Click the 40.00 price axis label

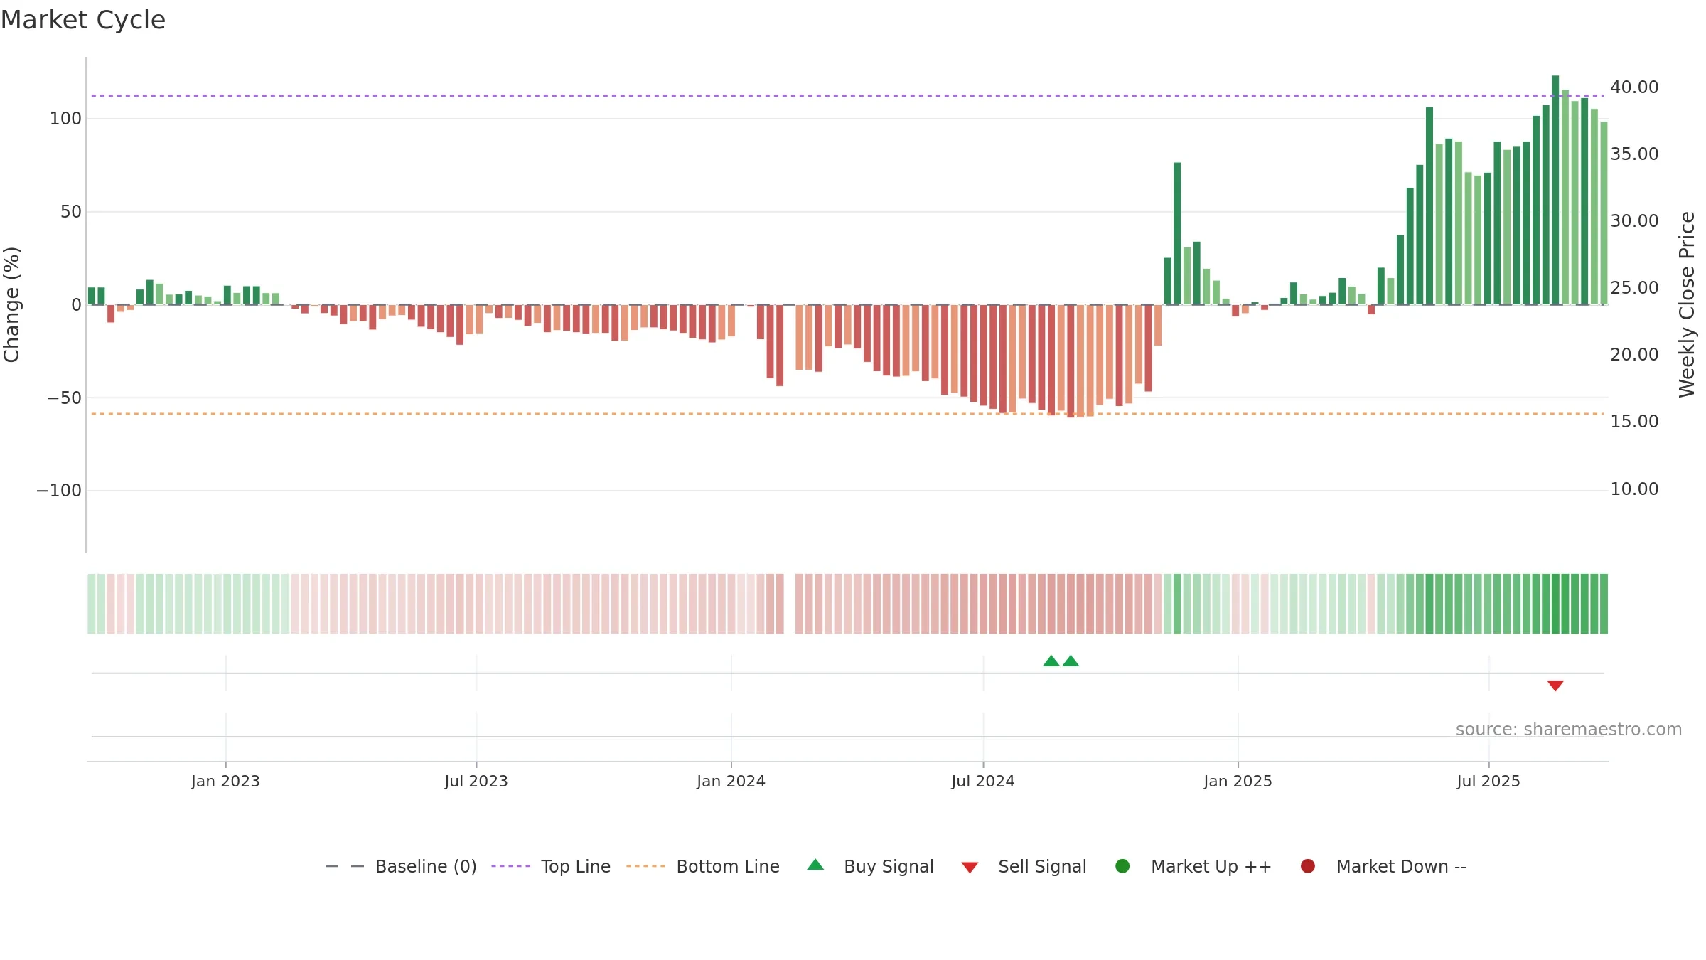(1634, 87)
